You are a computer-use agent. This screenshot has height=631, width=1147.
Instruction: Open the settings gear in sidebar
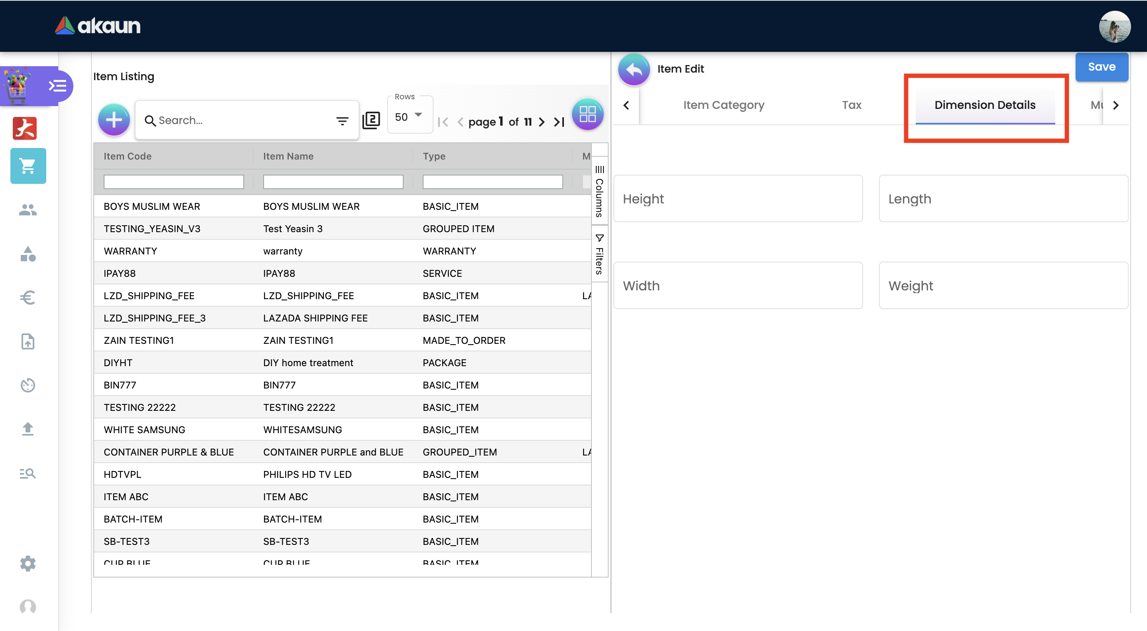click(x=28, y=563)
